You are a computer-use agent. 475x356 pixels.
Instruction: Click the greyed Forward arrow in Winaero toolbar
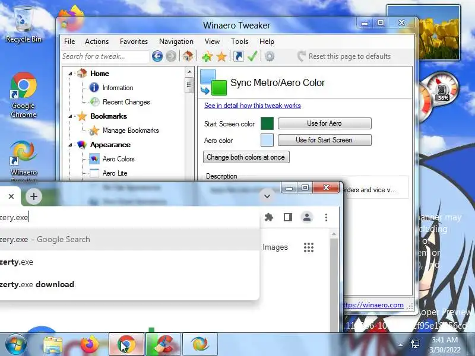pos(171,56)
